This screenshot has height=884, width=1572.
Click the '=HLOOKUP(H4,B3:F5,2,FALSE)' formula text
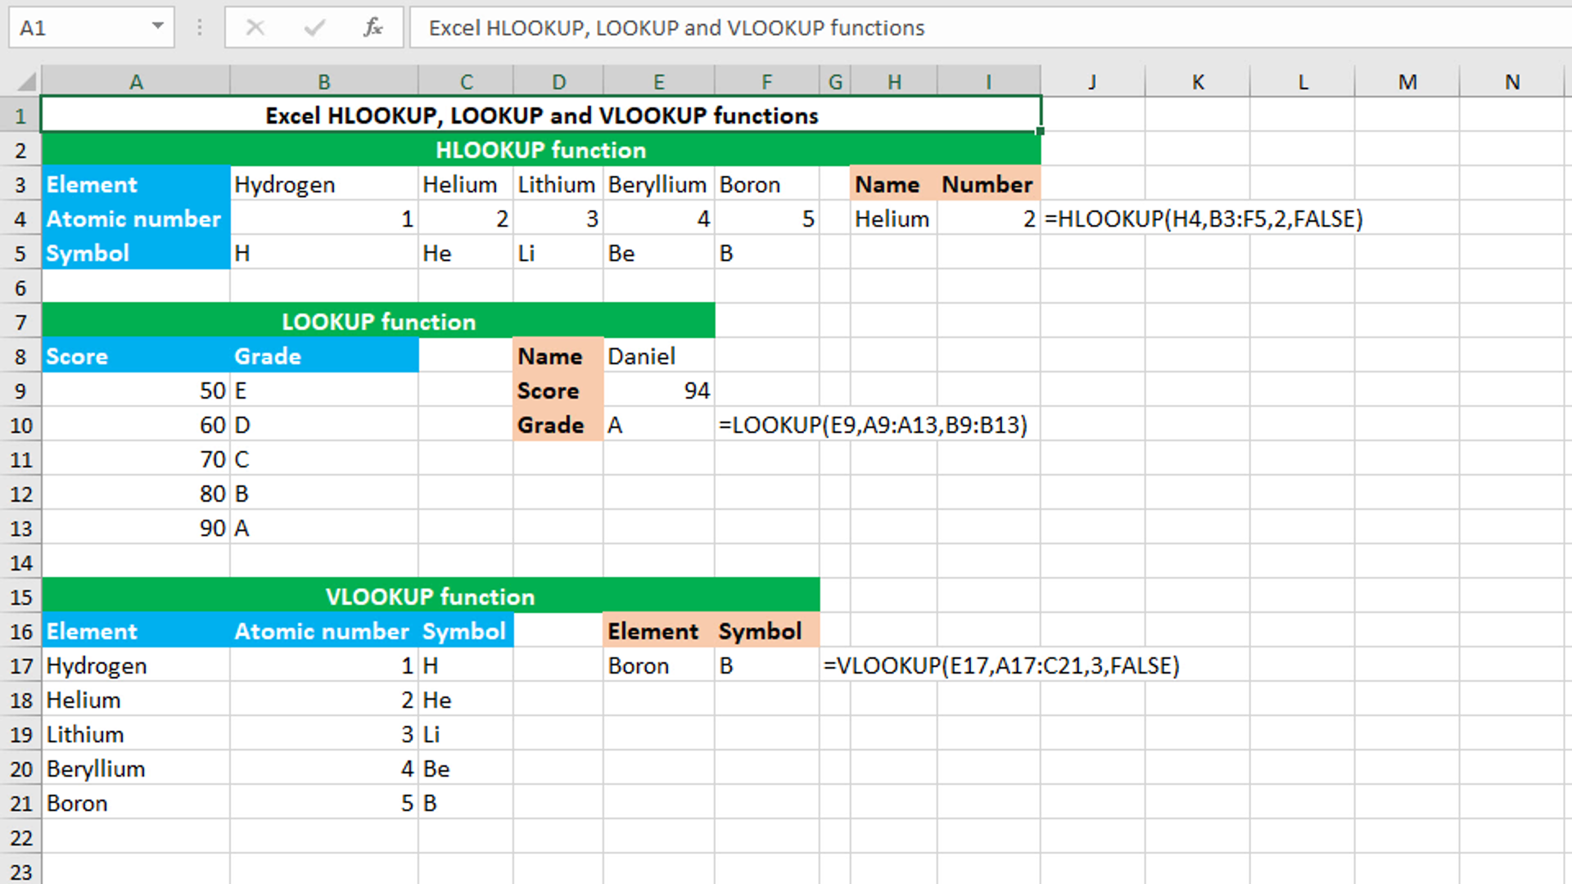tap(1204, 219)
